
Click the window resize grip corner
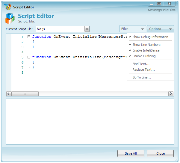(176, 159)
